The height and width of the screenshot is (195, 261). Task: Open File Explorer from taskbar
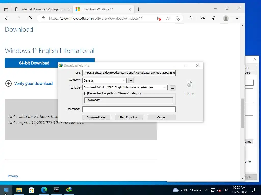pos(19,190)
